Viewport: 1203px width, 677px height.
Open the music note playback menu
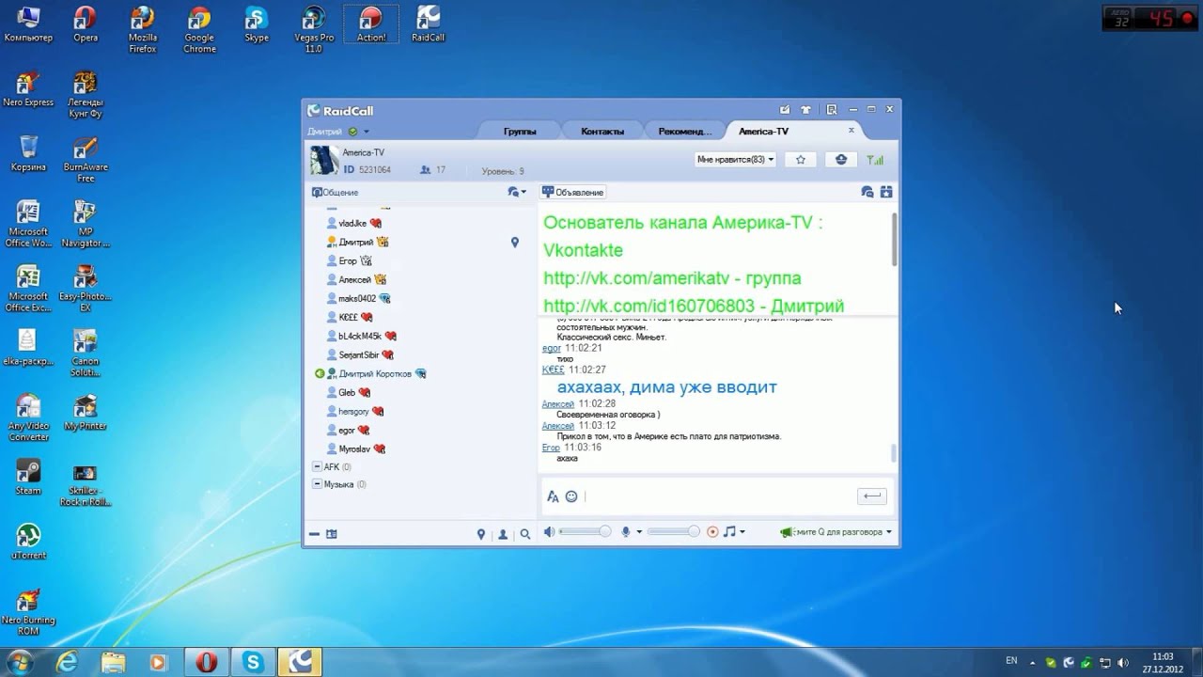tap(730, 532)
